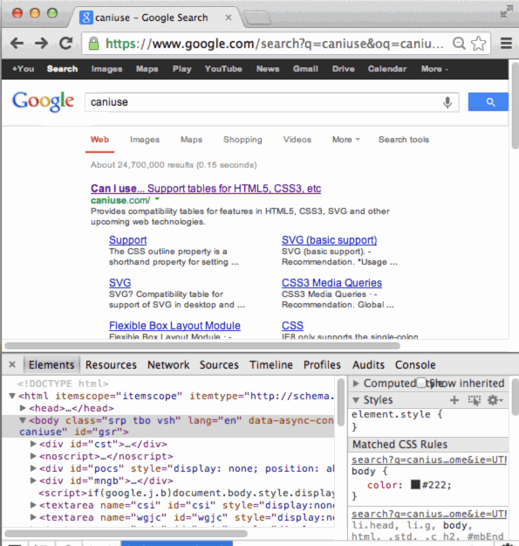Collapse the Styles section
The image size is (519, 546).
click(x=356, y=400)
